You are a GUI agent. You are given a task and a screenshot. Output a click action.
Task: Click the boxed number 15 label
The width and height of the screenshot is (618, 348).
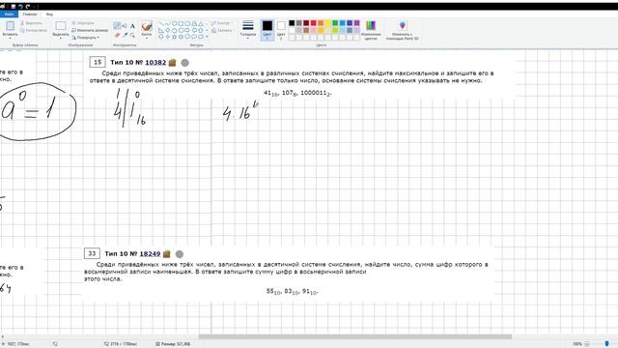click(x=98, y=62)
